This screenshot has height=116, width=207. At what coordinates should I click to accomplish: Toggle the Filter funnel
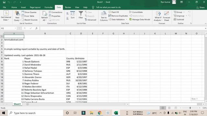coord(81,15)
